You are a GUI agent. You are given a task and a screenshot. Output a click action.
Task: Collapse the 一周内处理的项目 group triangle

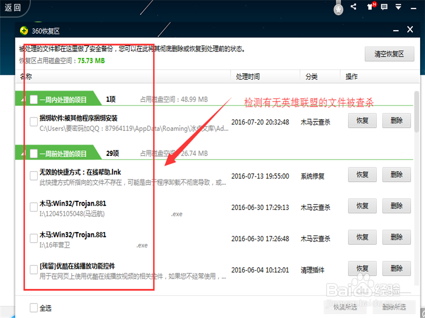pyautogui.click(x=23, y=100)
